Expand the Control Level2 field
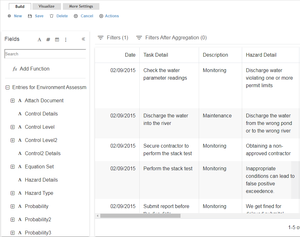The image size is (300, 237). tap(13, 140)
